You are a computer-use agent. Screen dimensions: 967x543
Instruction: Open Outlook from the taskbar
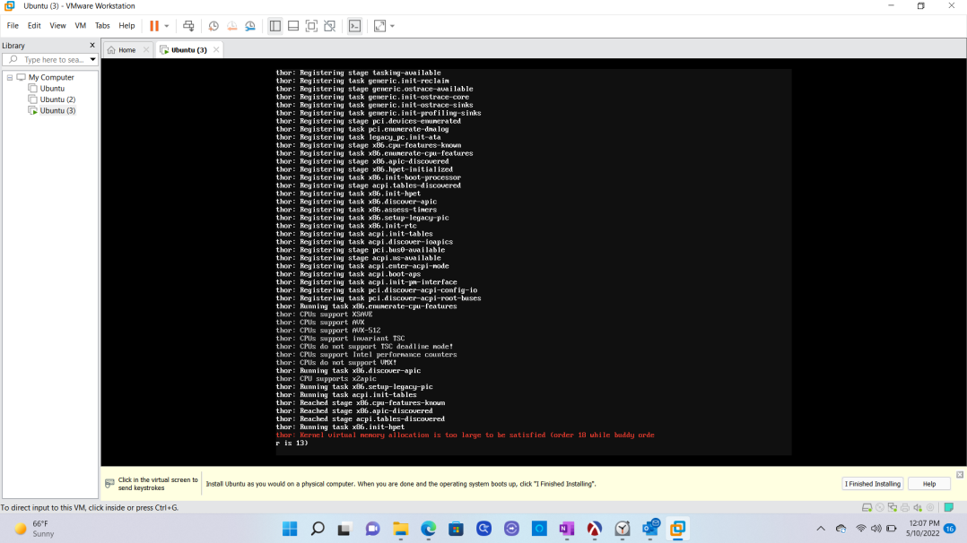(650, 529)
